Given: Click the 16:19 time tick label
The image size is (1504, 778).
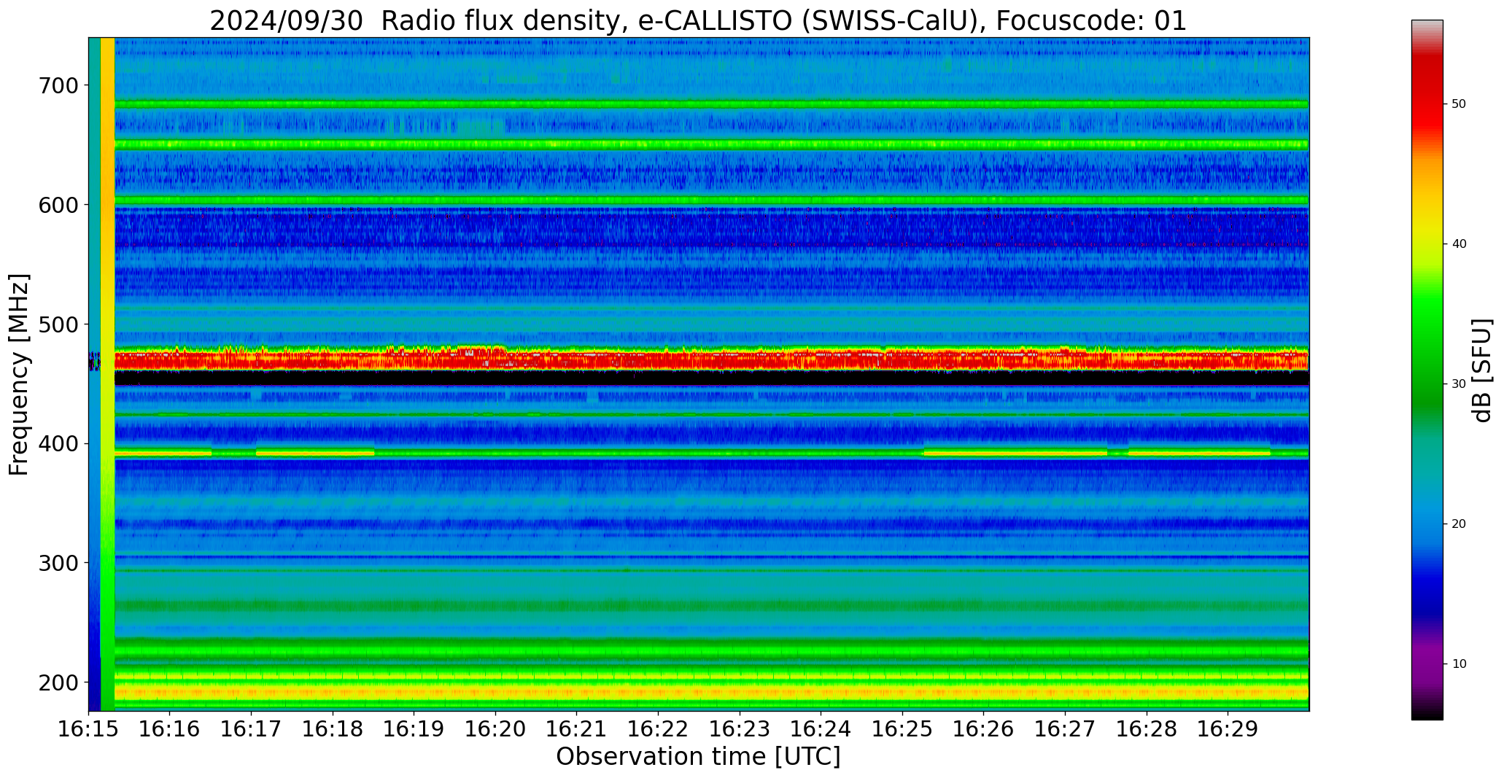Looking at the screenshot, I should point(414,728).
